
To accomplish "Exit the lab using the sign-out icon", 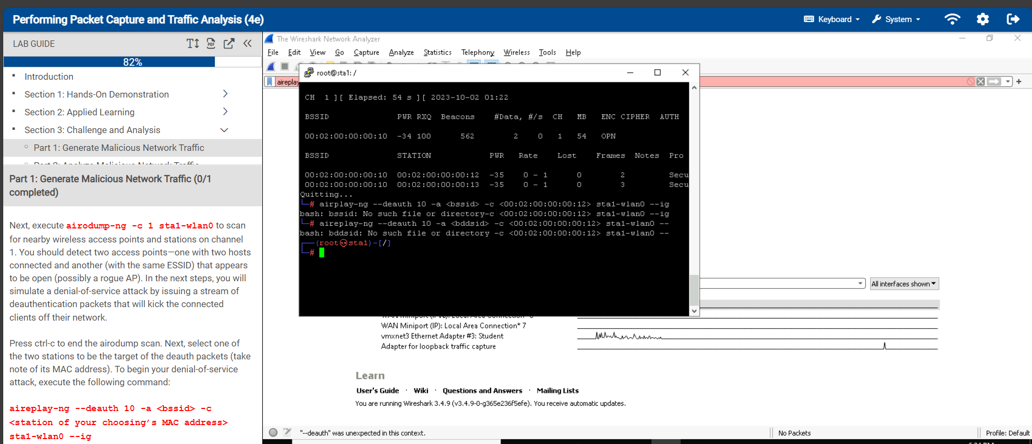I will coord(1013,19).
